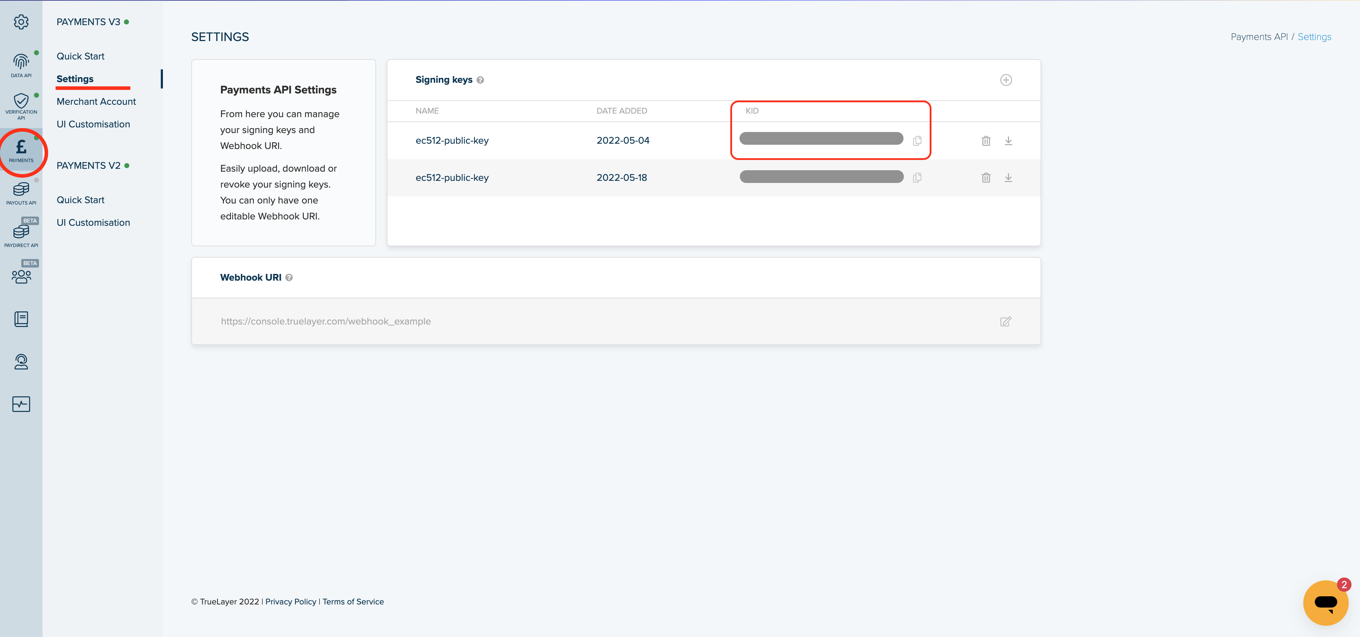Image resolution: width=1360 pixels, height=637 pixels.
Task: Add a new signing key
Action: click(x=1006, y=80)
